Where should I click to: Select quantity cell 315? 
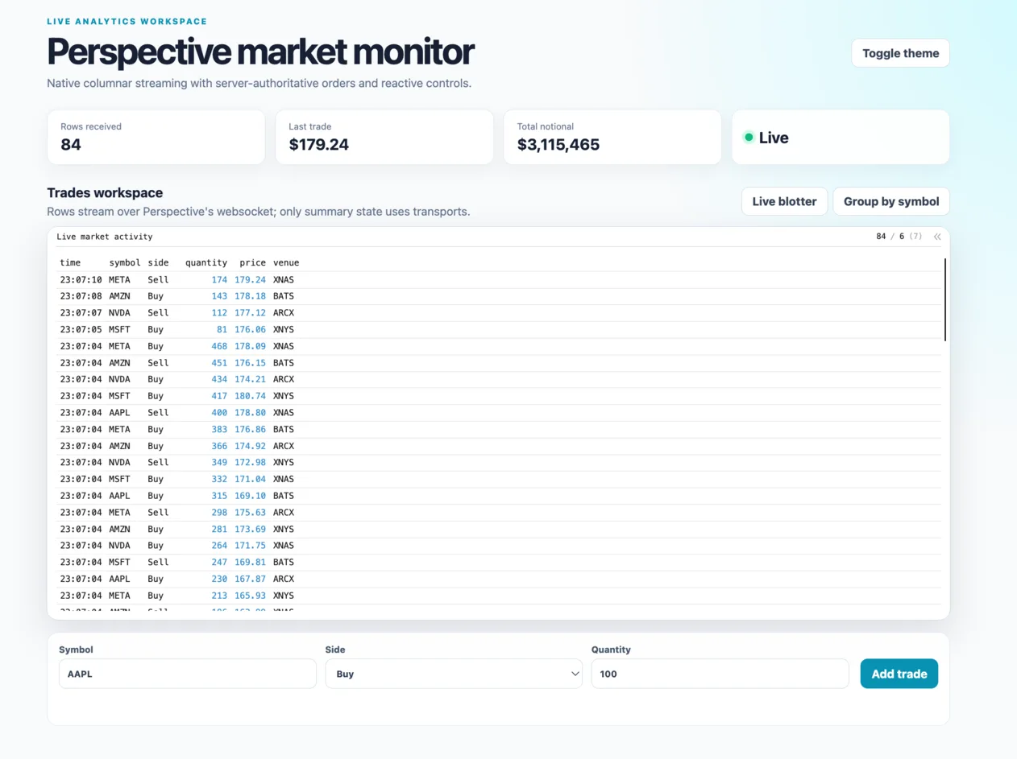point(219,496)
